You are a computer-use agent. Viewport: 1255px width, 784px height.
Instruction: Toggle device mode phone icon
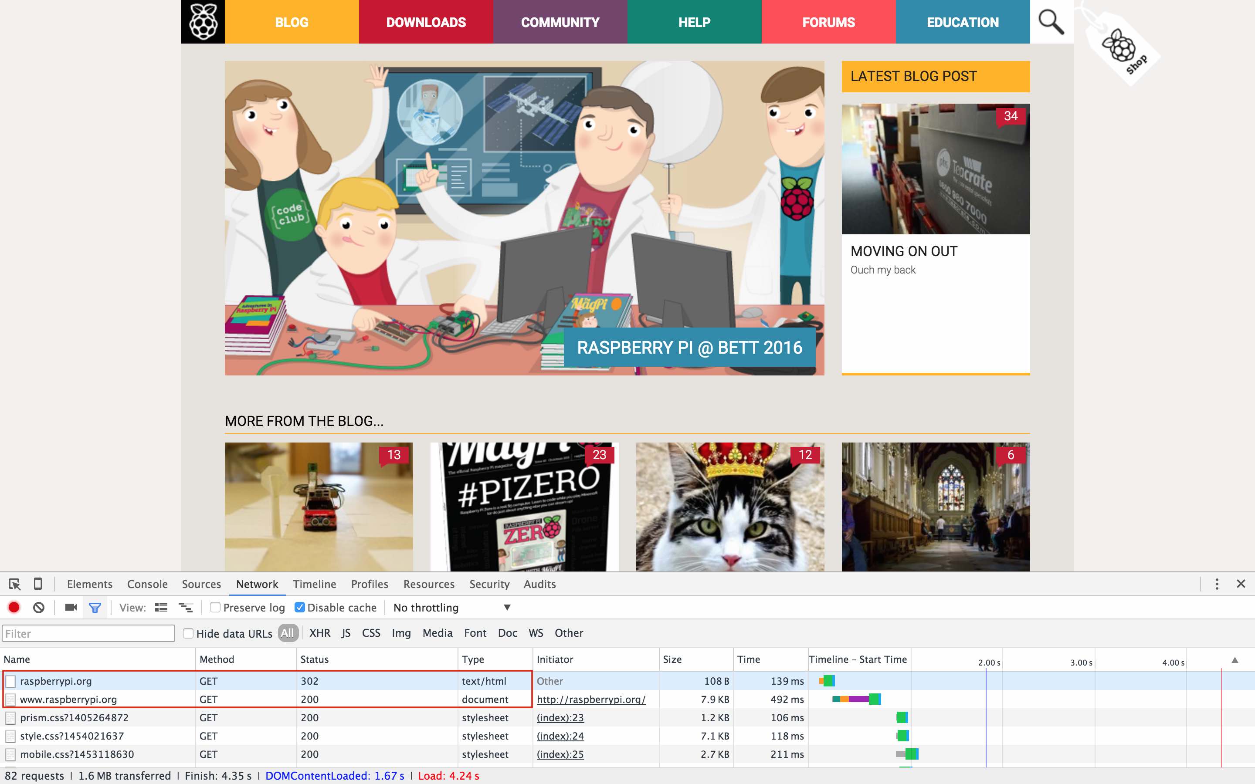[38, 584]
